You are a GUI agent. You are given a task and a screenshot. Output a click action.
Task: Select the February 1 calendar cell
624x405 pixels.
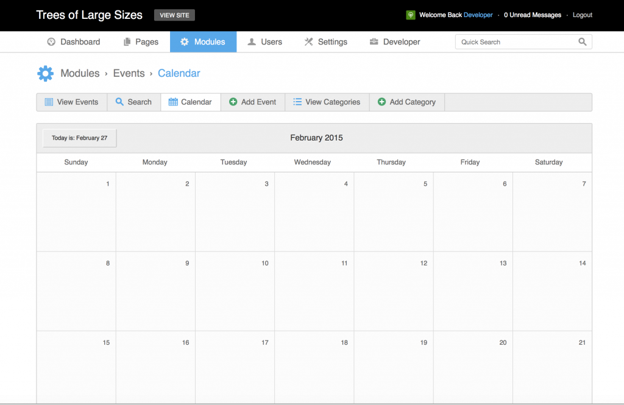76,212
